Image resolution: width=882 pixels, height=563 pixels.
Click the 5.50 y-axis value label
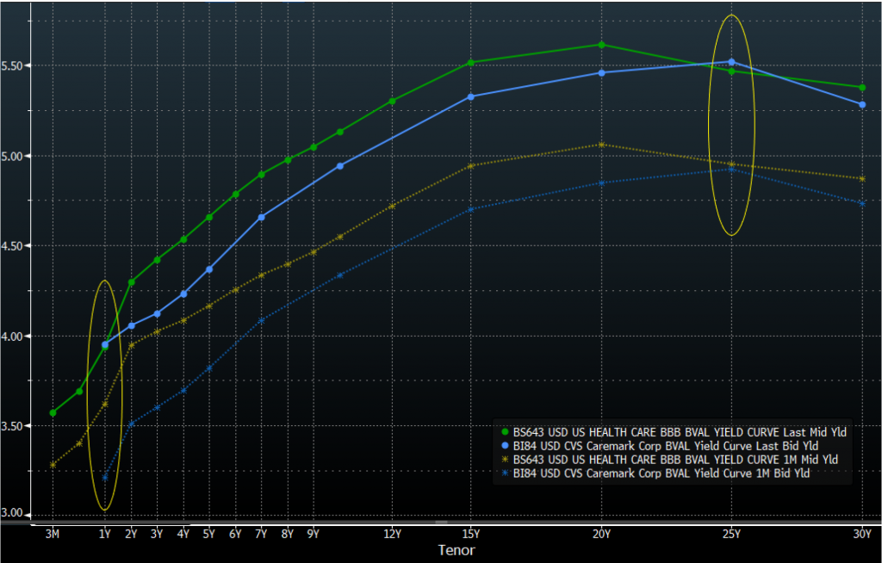coord(14,65)
